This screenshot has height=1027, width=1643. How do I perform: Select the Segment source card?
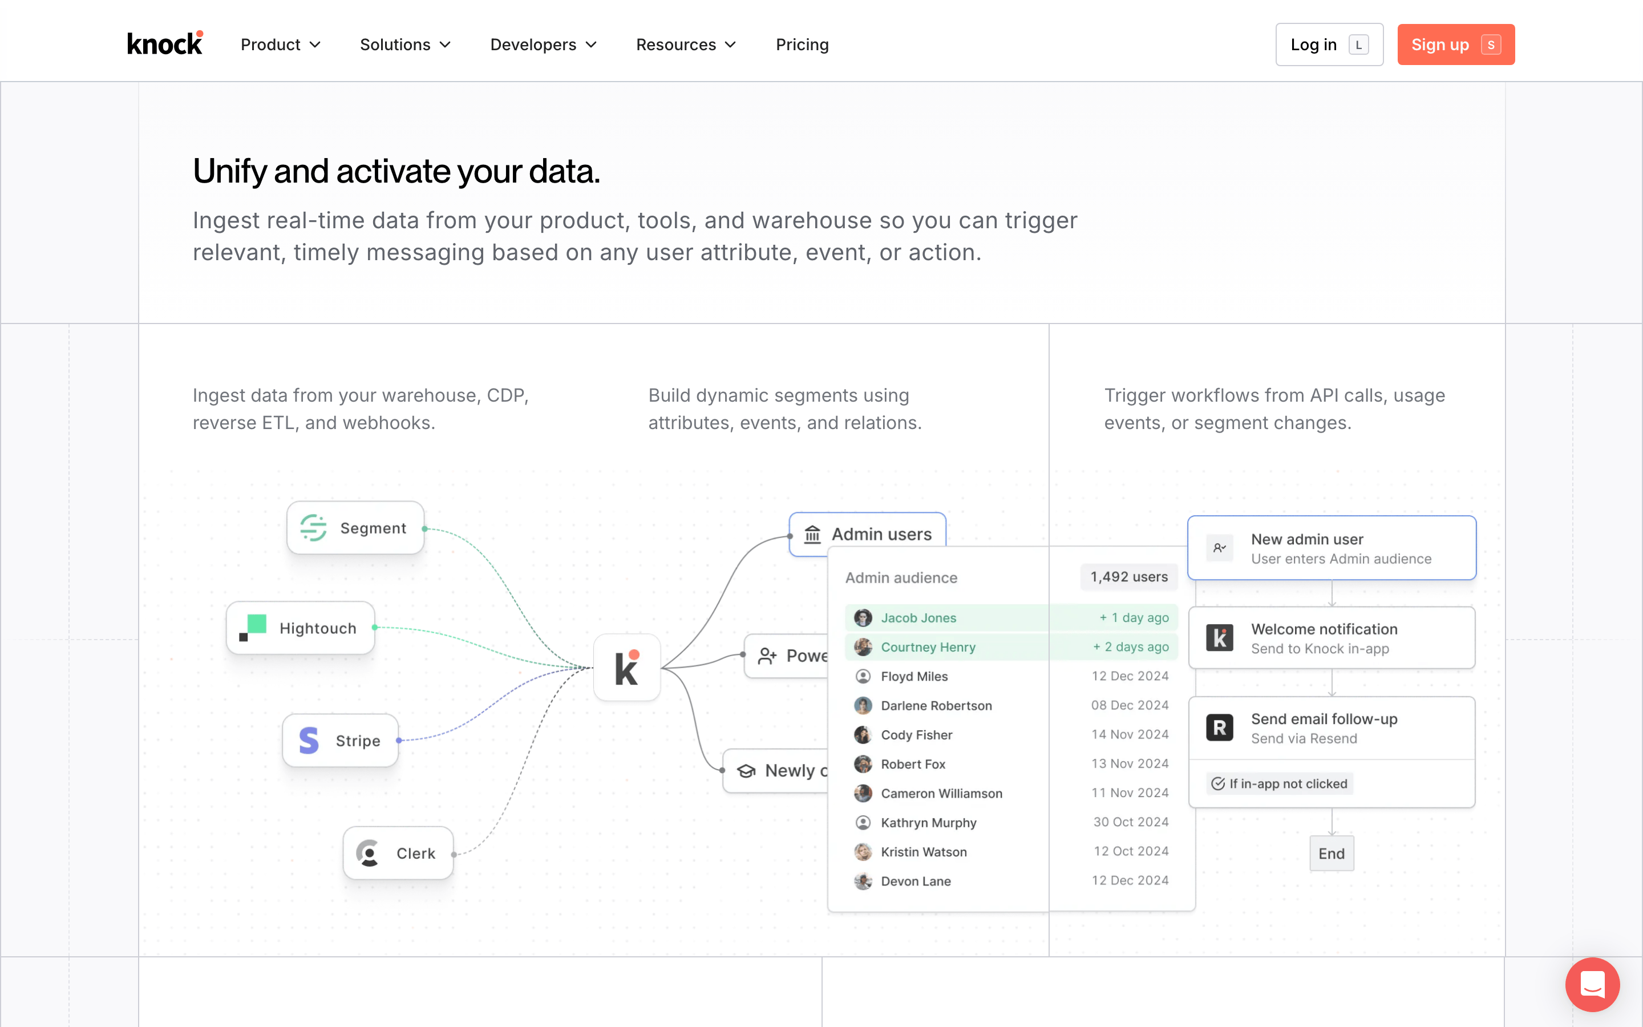355,528
